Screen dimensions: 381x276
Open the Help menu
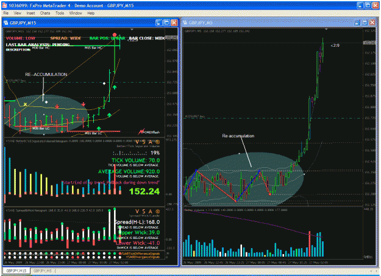click(x=91, y=13)
